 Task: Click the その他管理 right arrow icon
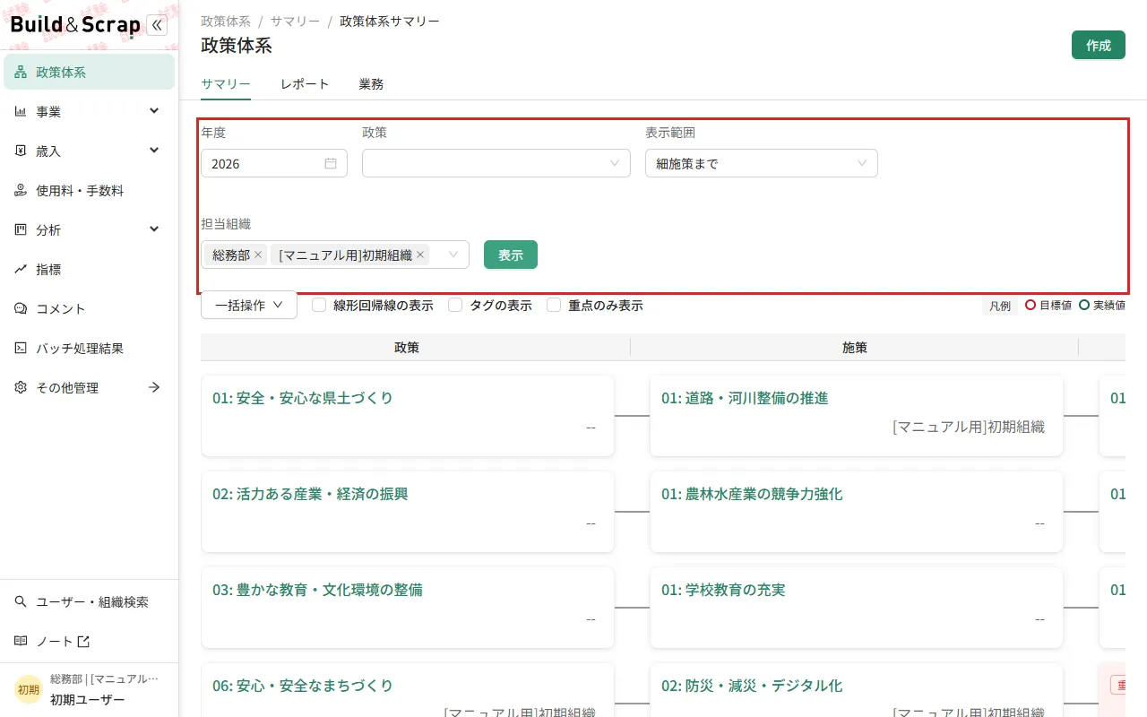pos(154,387)
